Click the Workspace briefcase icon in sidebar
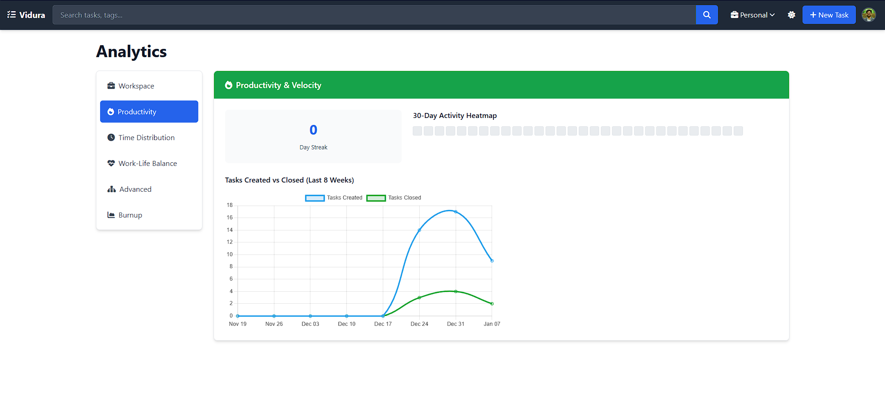Image resolution: width=885 pixels, height=419 pixels. pos(111,86)
